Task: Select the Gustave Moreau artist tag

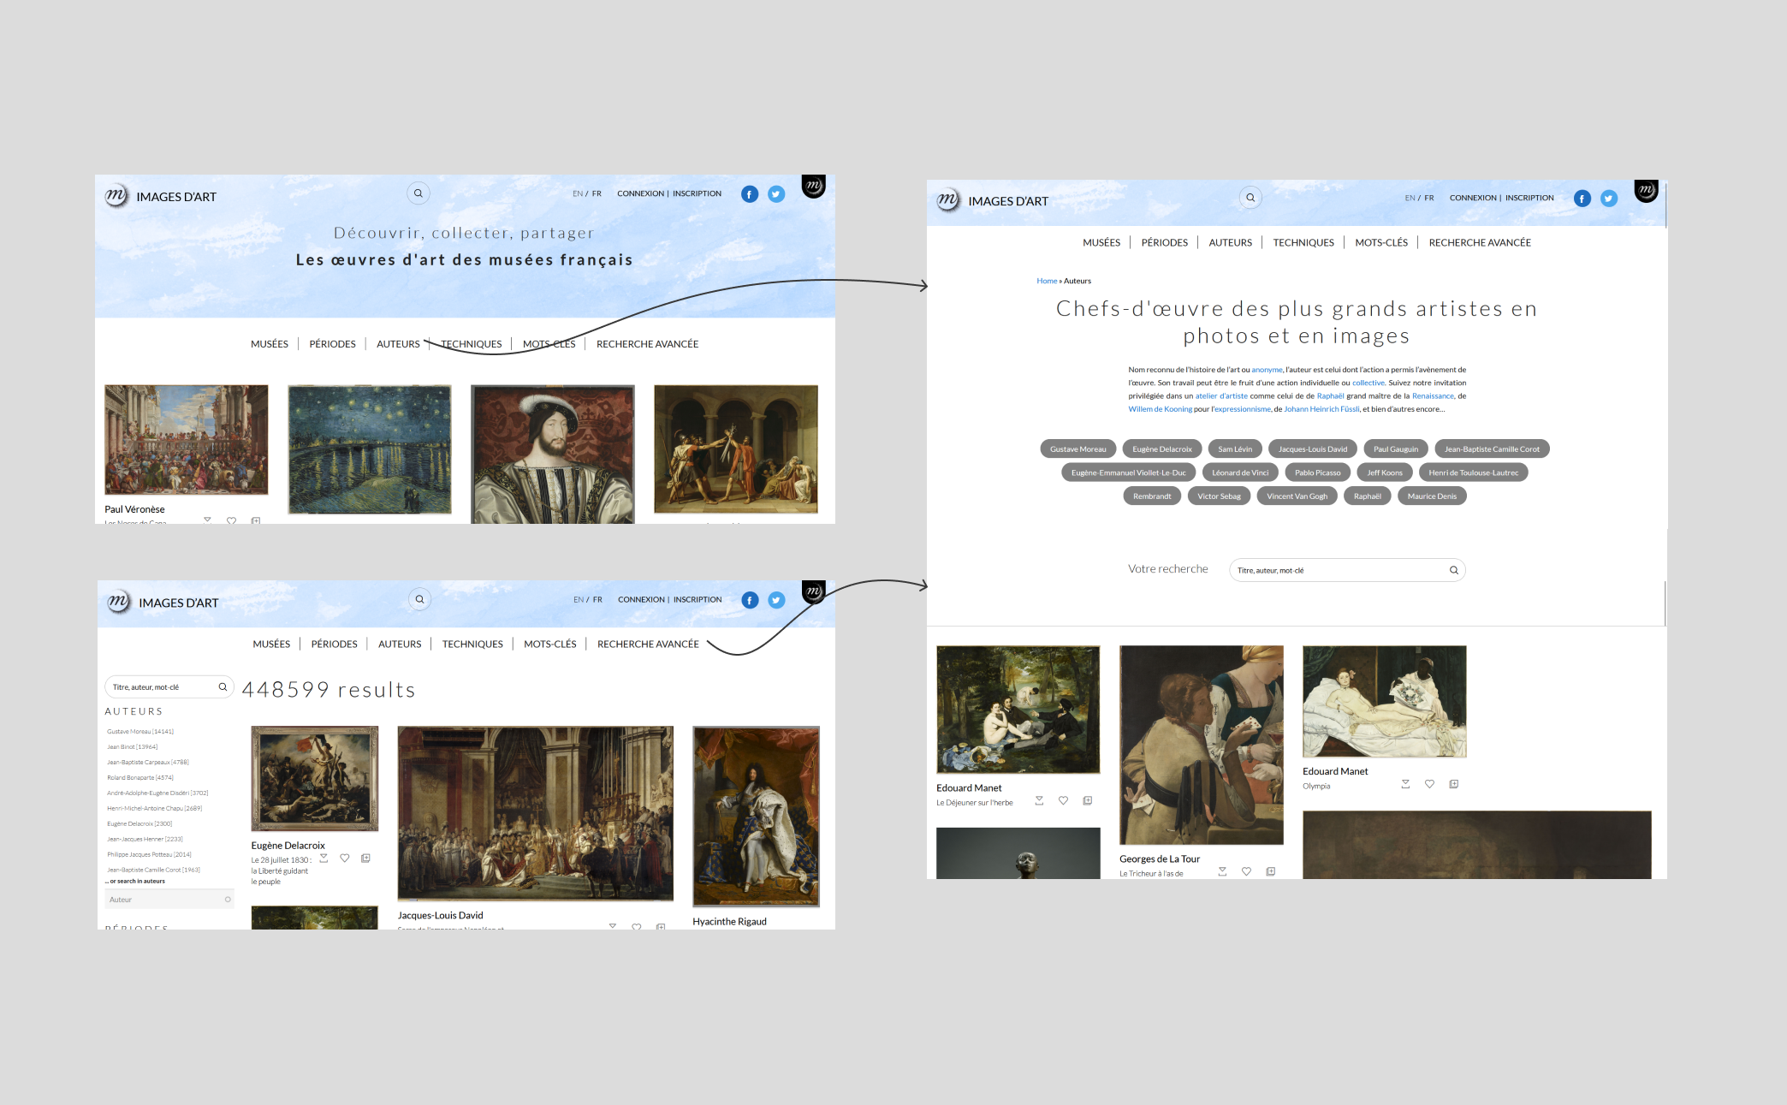Action: tap(1078, 449)
